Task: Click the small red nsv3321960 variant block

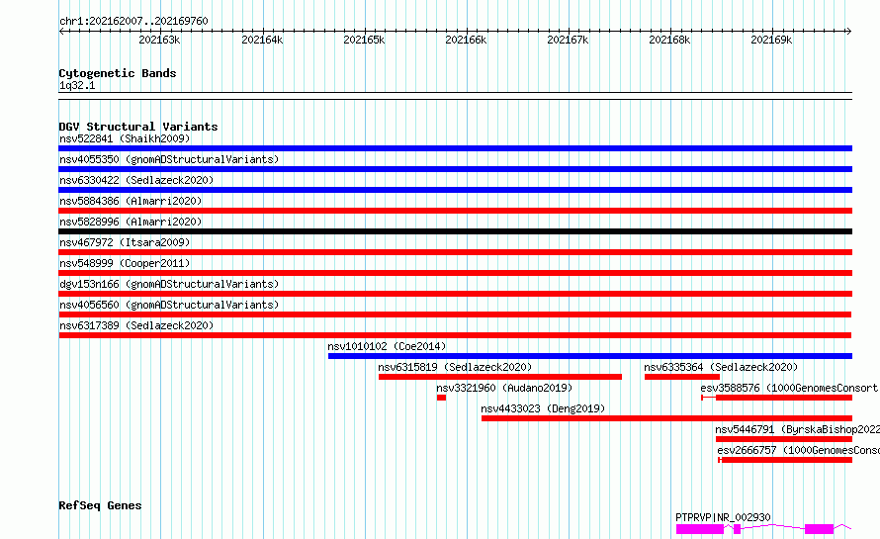Action: pos(441,398)
